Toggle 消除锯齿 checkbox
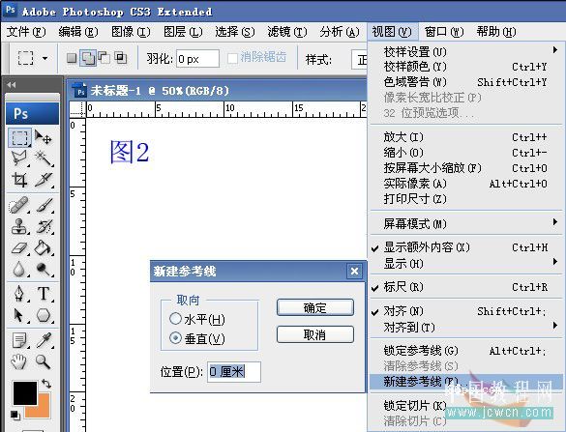This screenshot has height=432, width=566. pos(232,58)
